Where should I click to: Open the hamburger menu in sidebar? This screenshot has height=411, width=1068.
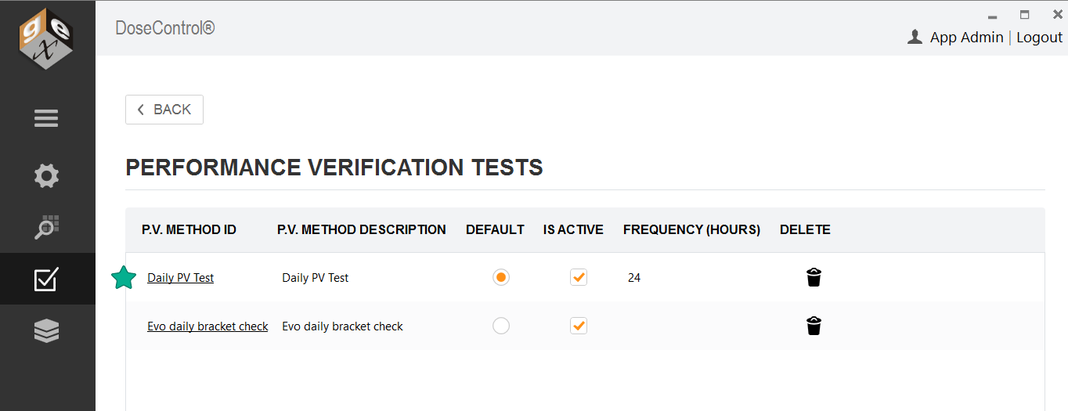46,118
